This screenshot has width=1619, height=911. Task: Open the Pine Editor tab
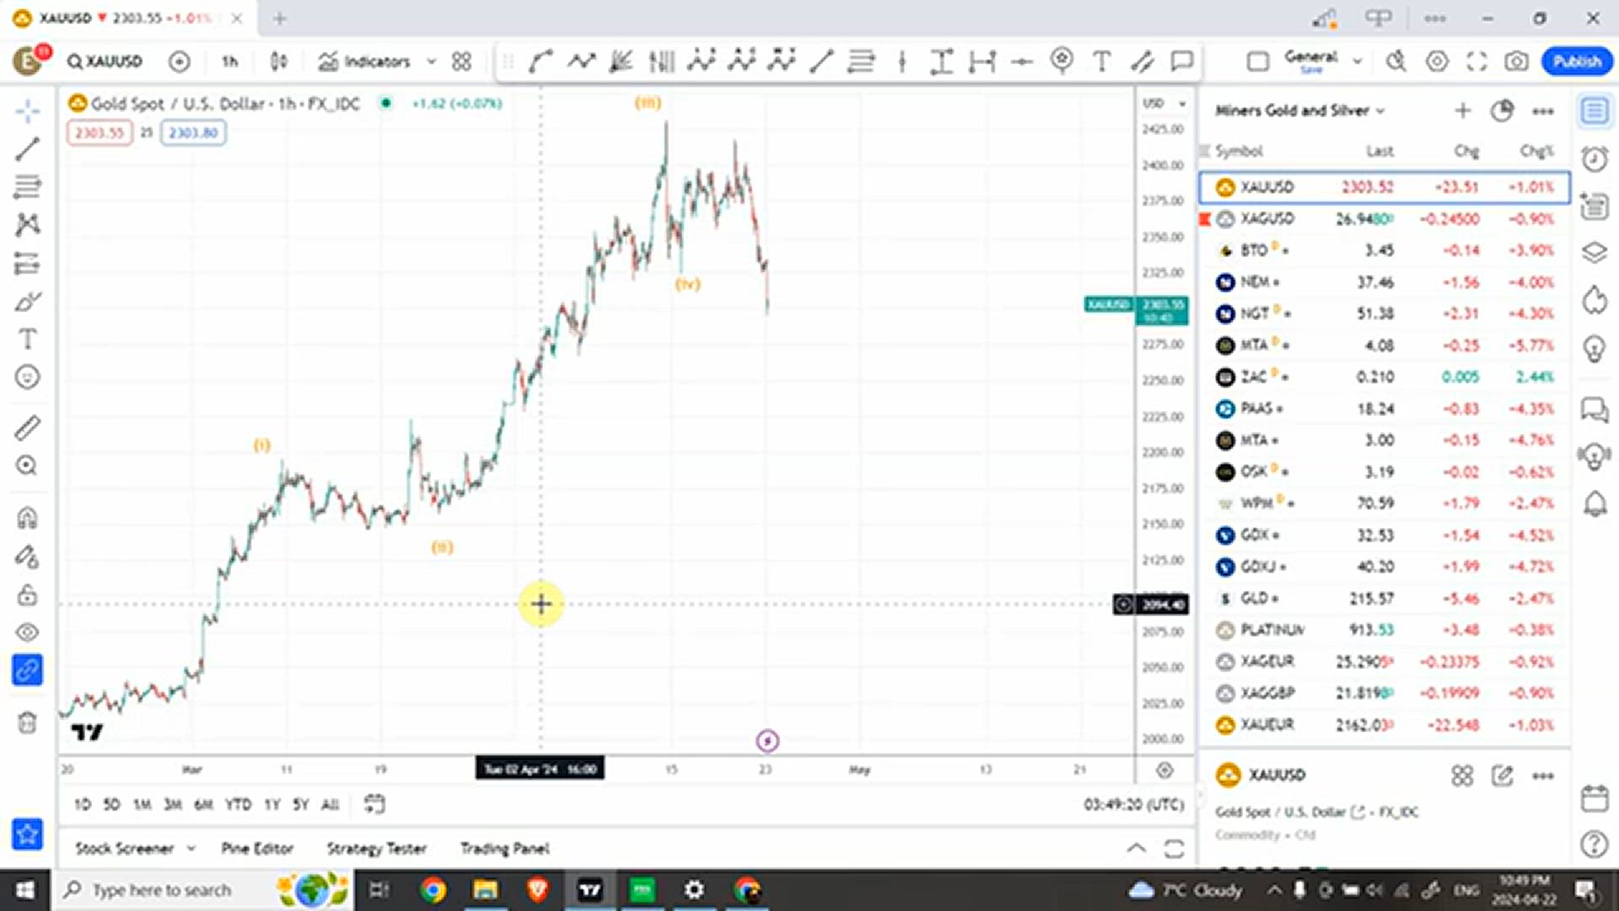(257, 848)
